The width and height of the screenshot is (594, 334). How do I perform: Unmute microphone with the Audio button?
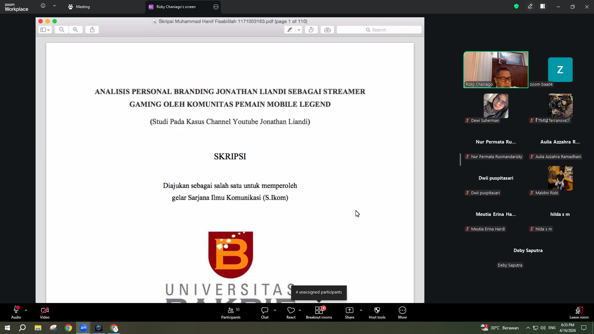pos(16,312)
